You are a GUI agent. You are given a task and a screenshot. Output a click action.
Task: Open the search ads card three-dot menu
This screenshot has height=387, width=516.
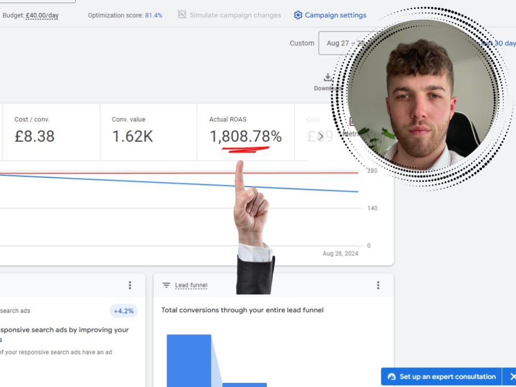[130, 285]
